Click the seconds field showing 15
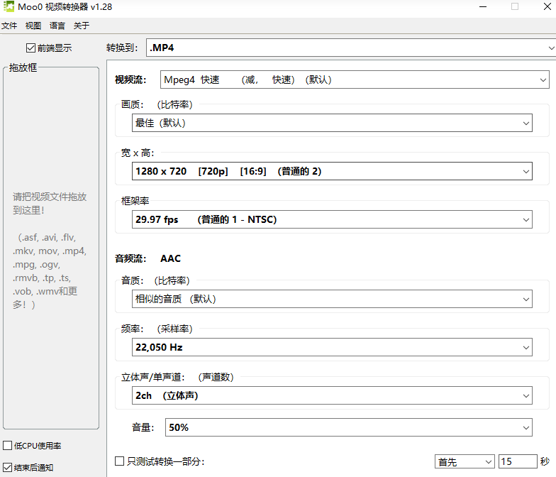This screenshot has height=477, width=556. (x=518, y=461)
